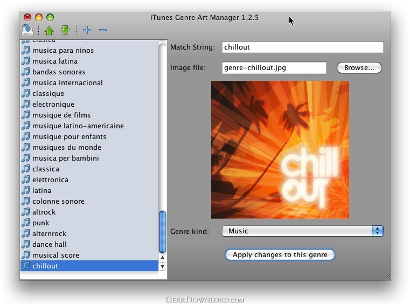Click the music note icon beside altrock
Image resolution: width=410 pixels, height=304 pixels.
tap(26, 212)
